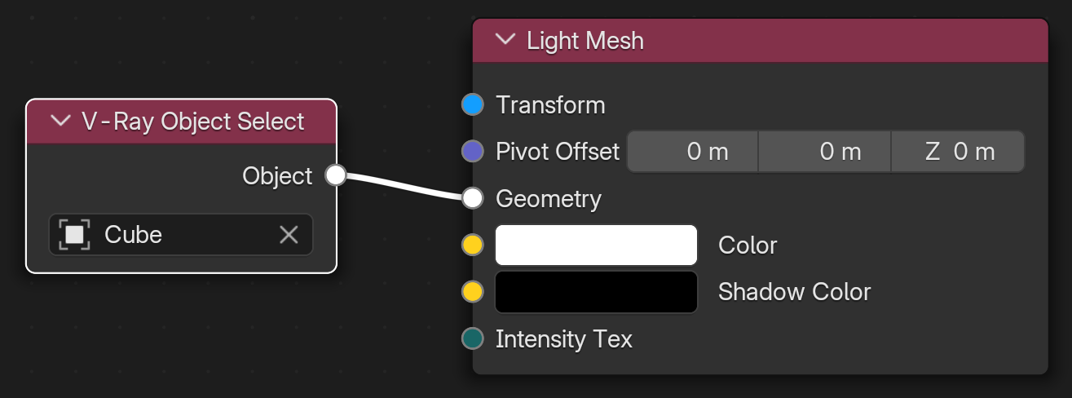
Task: Click the Intensity Tex teal socket
Action: (473, 338)
